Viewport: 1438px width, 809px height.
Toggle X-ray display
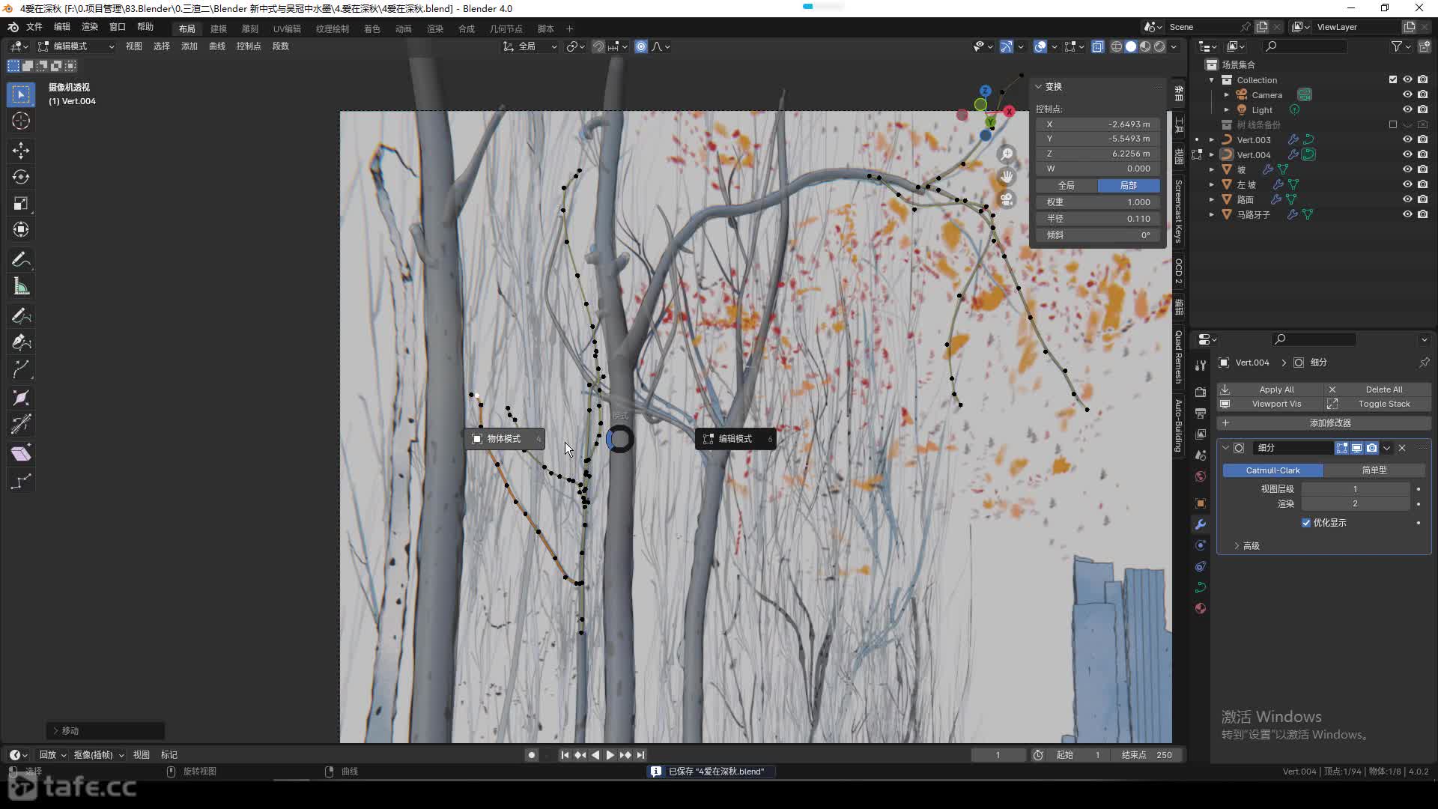(1097, 46)
